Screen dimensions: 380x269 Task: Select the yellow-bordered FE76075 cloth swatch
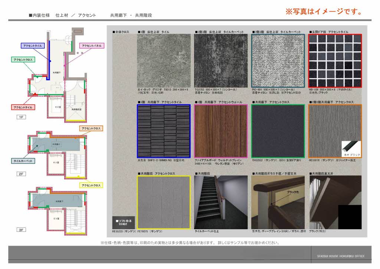(164, 202)
